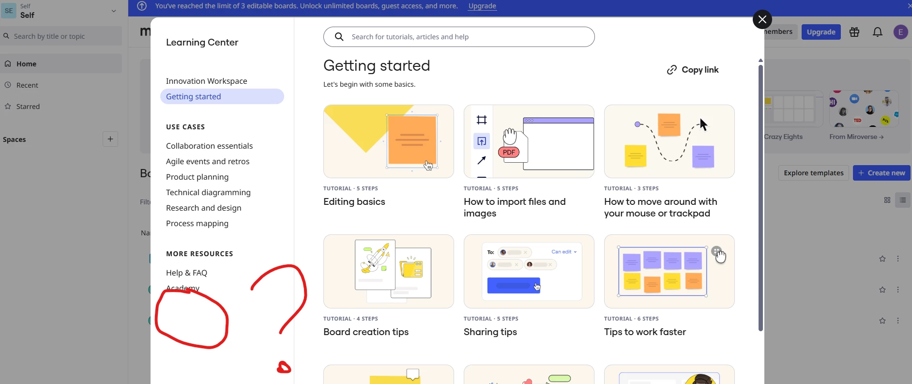Open the From Miroverse template thumbnail
The image size is (912, 384).
[x=864, y=109]
